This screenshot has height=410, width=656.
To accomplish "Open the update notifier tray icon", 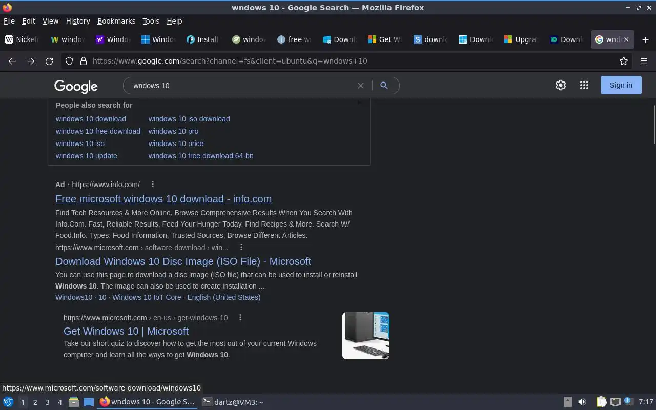I will (x=629, y=402).
